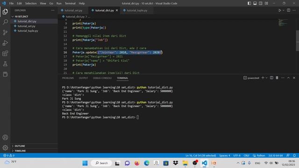Create a new terminal with plus icon
This screenshot has height=168, width=299.
click(x=263, y=78)
